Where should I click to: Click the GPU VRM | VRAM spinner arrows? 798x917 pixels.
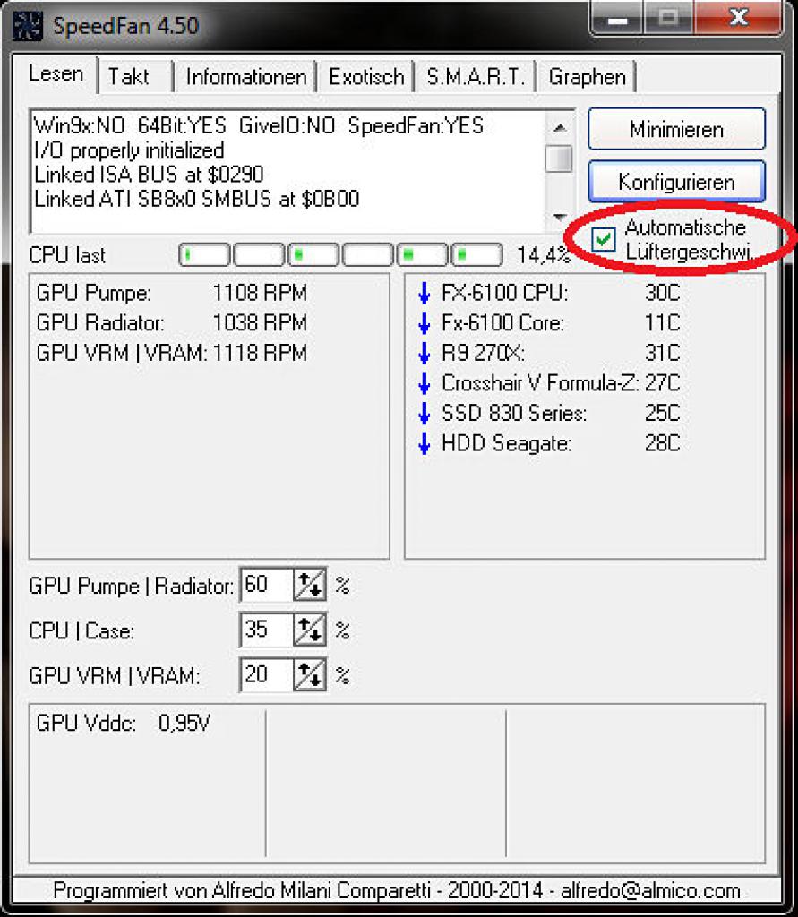[310, 675]
